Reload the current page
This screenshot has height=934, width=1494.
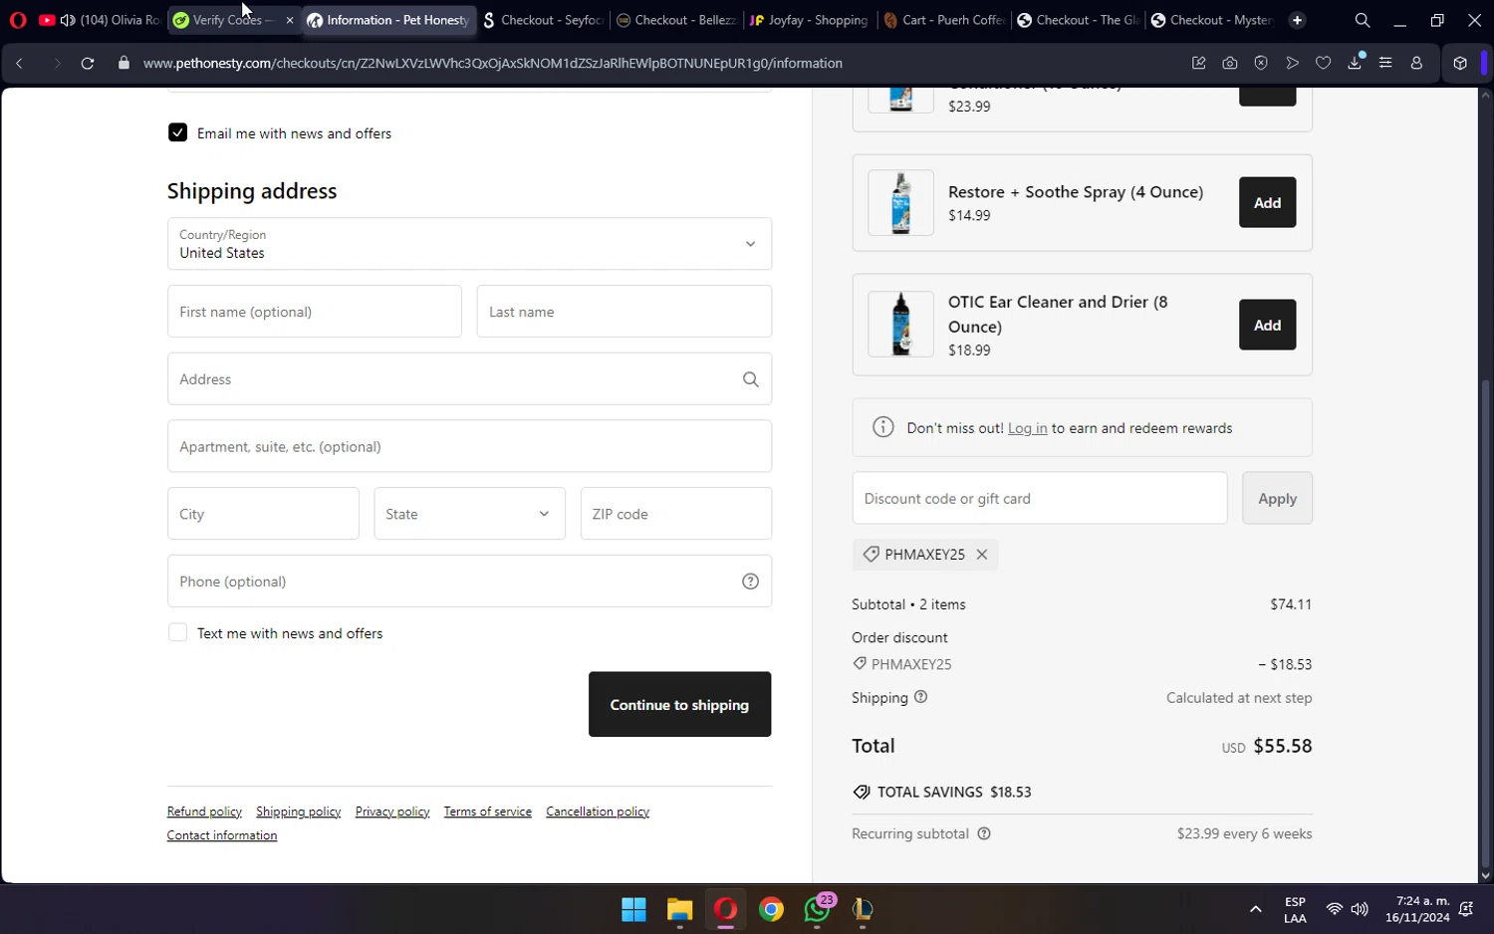(x=88, y=63)
